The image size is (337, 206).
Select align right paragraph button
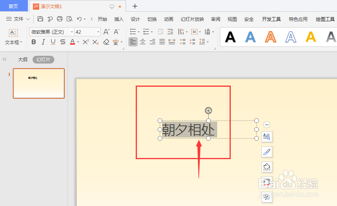pyautogui.click(x=152, y=42)
